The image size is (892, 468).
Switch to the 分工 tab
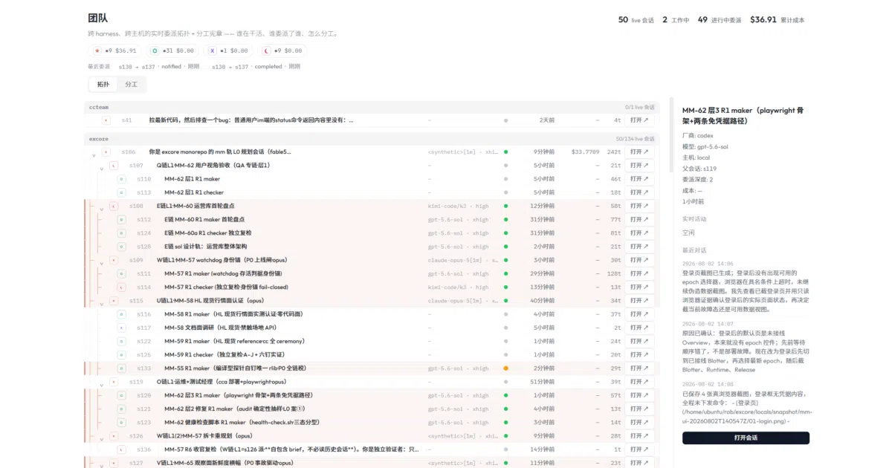(x=131, y=85)
